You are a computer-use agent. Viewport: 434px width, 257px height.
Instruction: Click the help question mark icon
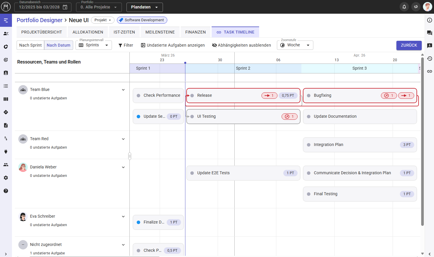point(6,191)
